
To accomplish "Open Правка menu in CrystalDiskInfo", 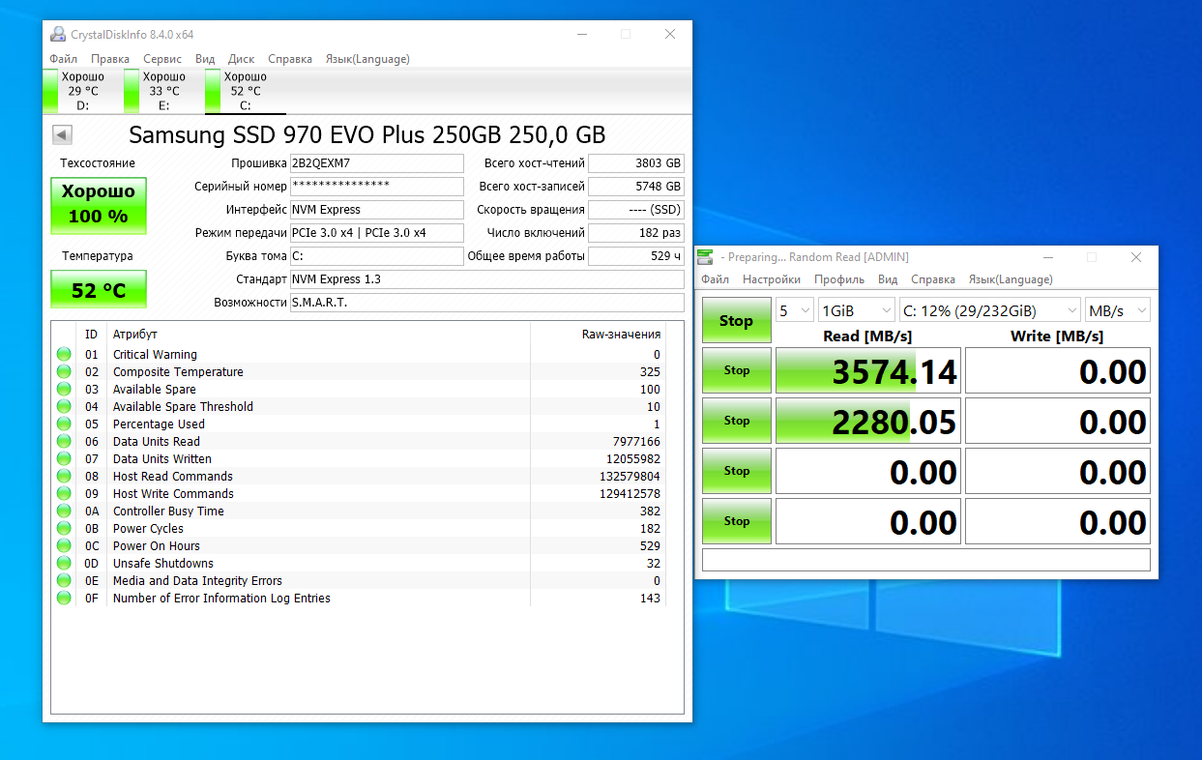I will pos(110,59).
